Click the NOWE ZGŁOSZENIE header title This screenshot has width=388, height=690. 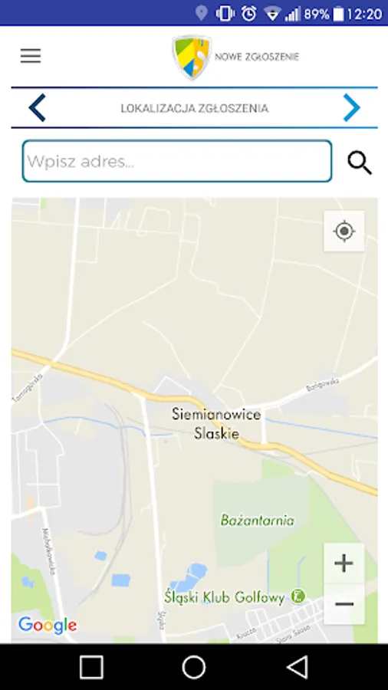click(x=257, y=57)
